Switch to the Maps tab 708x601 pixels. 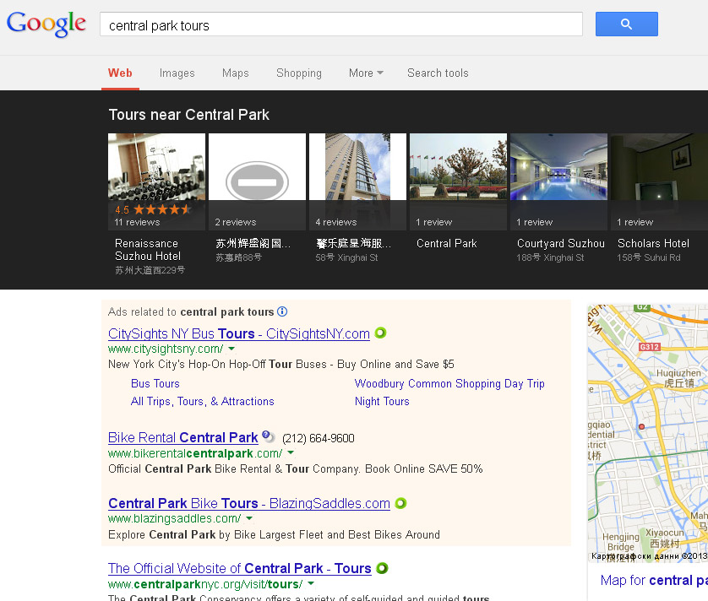(235, 73)
